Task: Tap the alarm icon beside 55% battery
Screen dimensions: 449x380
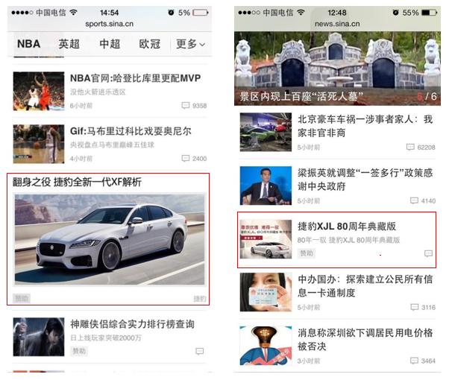Action: 395,13
